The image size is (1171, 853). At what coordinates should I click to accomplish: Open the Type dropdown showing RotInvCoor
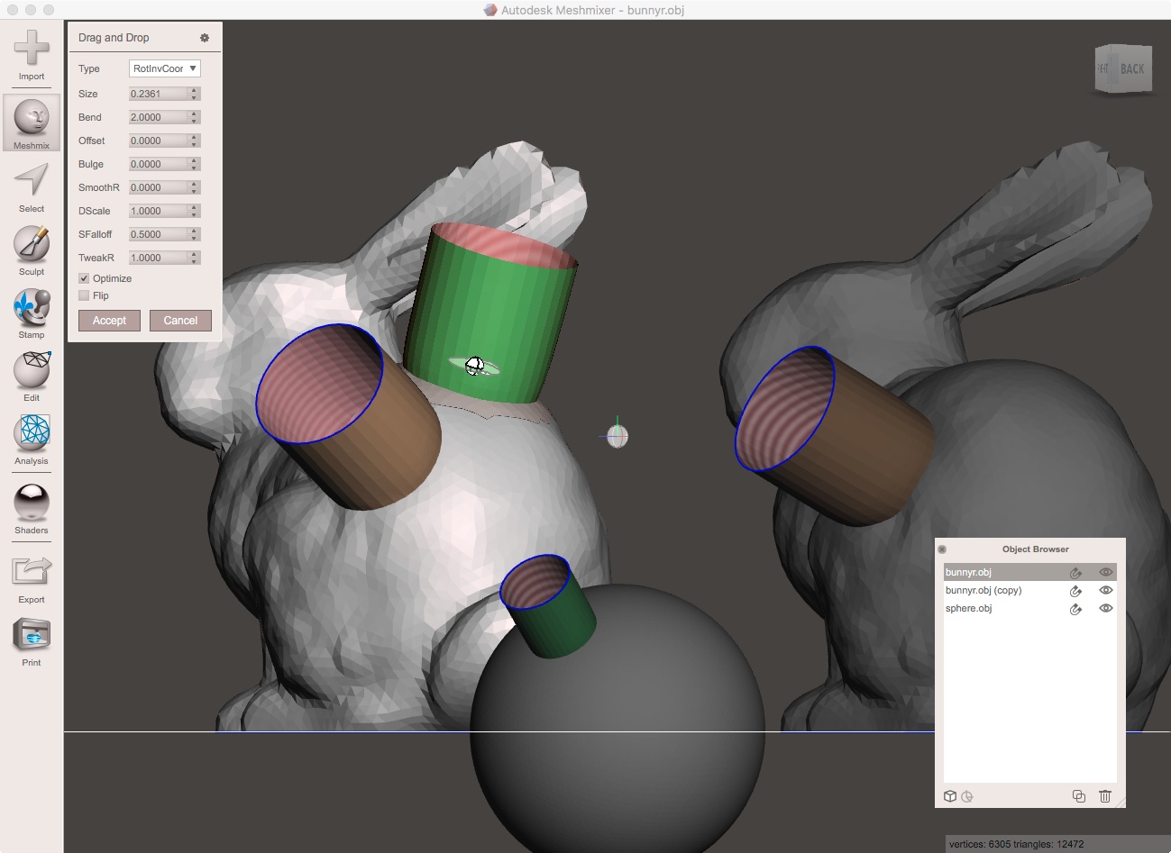point(164,68)
